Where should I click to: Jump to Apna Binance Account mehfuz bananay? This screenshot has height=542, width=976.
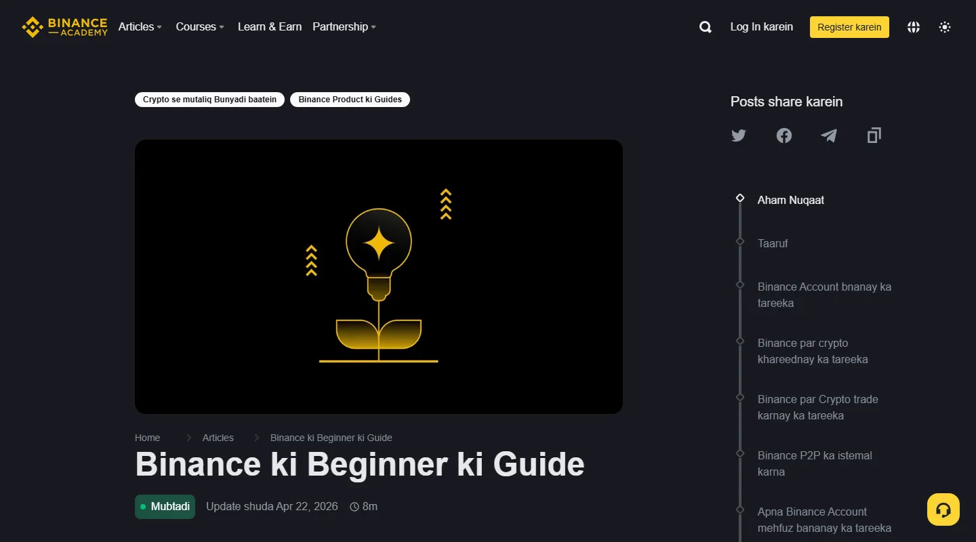tap(824, 520)
